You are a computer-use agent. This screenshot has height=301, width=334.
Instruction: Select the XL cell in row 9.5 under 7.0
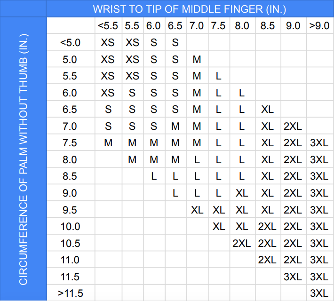point(197,210)
